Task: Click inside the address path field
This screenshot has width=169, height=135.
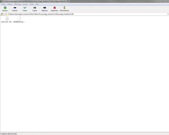Action: (87, 14)
